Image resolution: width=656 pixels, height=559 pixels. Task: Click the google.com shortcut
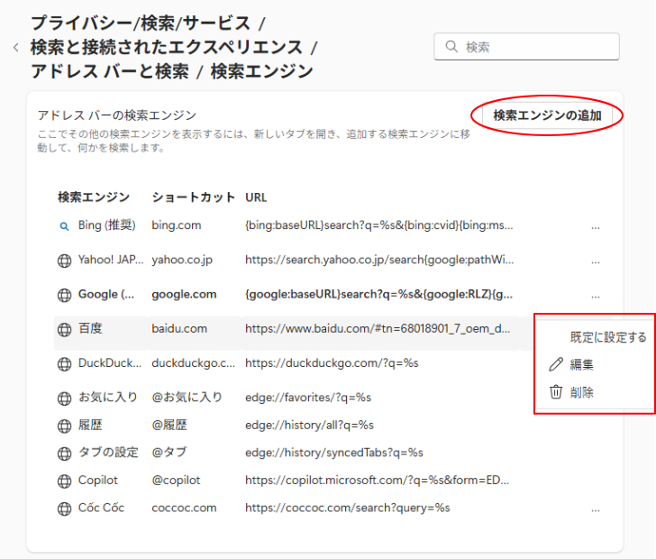click(x=184, y=294)
